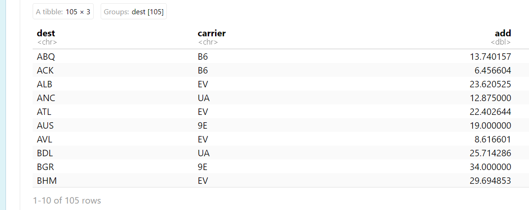This screenshot has width=529, height=210.
Task: Click the BGR destination cell
Action: coord(46,167)
